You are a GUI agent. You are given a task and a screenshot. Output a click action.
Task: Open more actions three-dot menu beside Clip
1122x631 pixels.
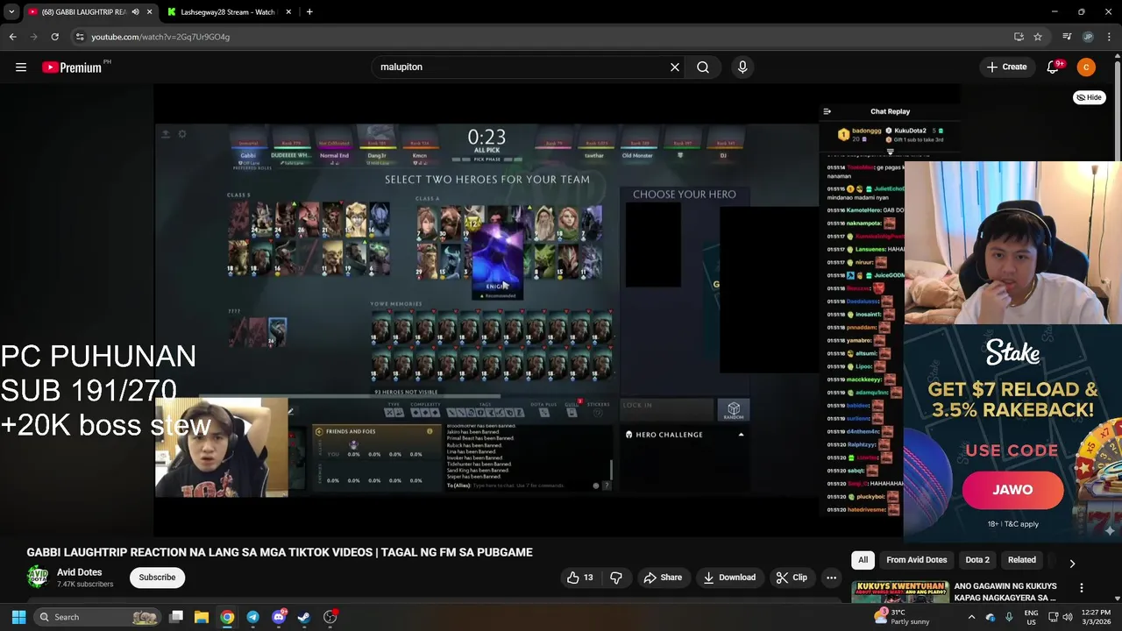click(831, 578)
